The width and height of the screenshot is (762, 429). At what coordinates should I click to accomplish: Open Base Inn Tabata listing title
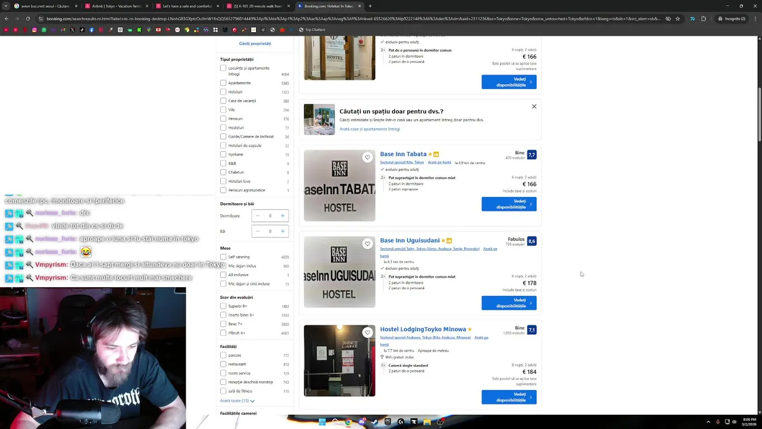click(403, 154)
